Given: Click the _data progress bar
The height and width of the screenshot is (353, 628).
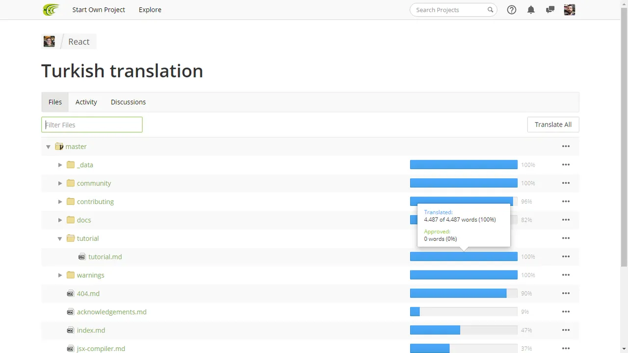Looking at the screenshot, I should coord(464,165).
